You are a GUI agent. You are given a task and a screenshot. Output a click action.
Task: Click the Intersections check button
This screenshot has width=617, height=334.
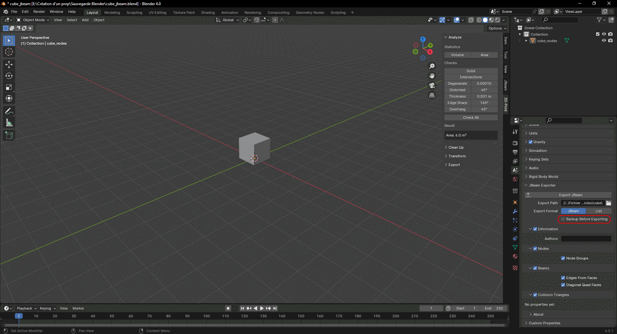pyautogui.click(x=471, y=77)
